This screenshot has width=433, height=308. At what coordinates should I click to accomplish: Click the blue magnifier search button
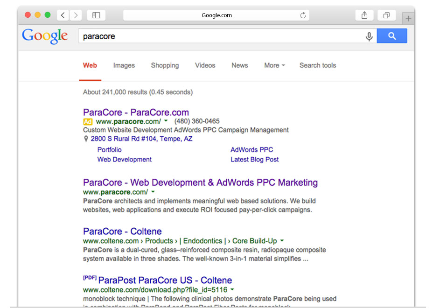(x=392, y=36)
